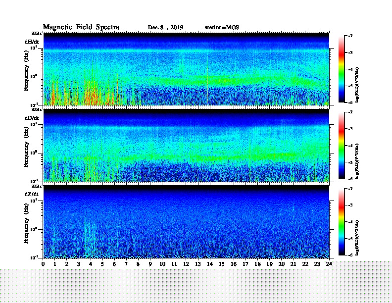Click hour '0' on the time axis

43,264
